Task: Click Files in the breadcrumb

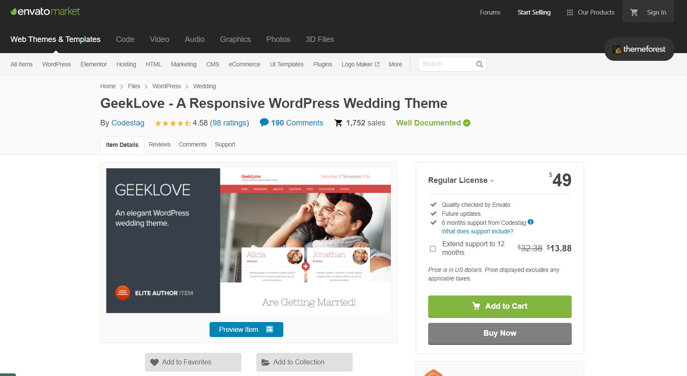Action: pos(134,86)
